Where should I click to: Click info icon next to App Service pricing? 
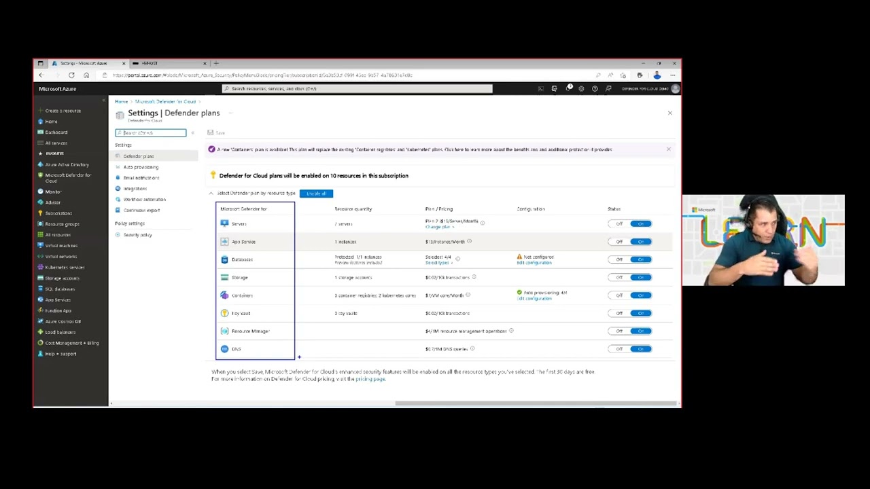469,241
